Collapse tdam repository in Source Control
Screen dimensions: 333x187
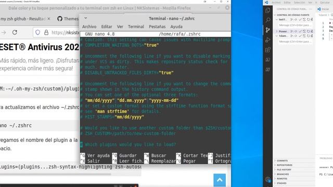[x=277, y=36]
